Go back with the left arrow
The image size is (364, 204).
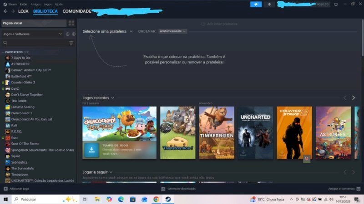pos(5,11)
